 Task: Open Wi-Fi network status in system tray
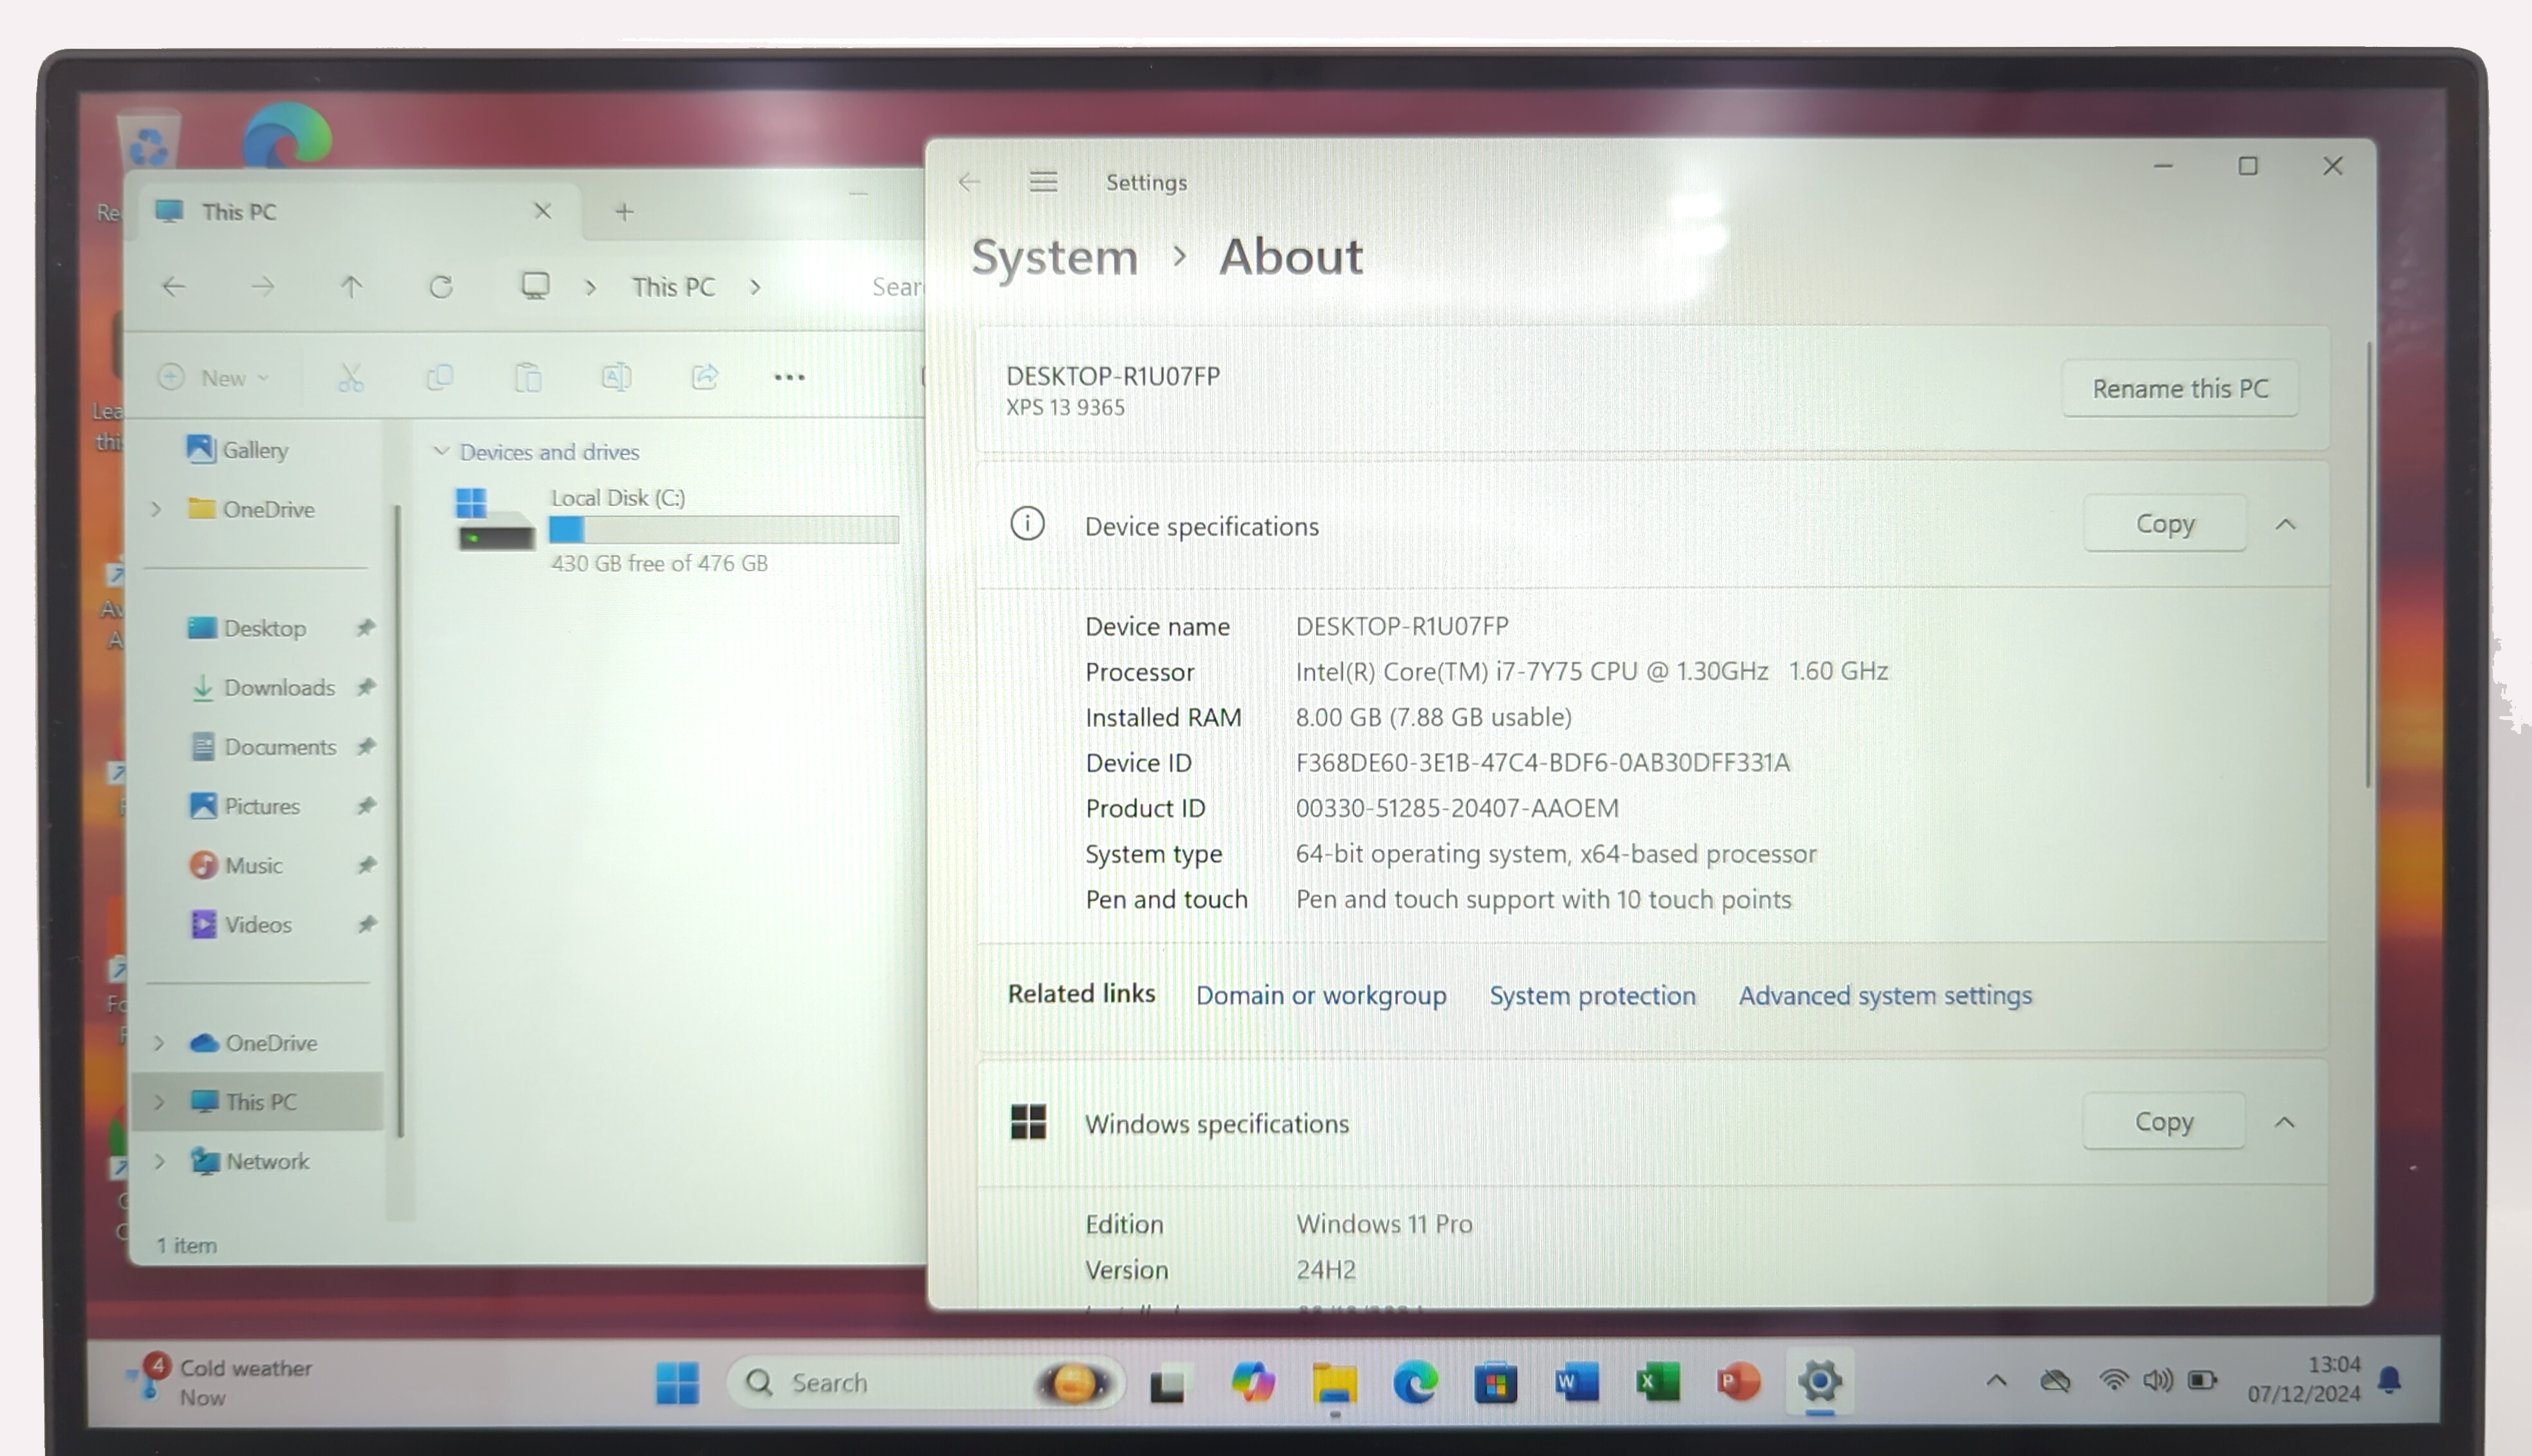pos(2113,1381)
